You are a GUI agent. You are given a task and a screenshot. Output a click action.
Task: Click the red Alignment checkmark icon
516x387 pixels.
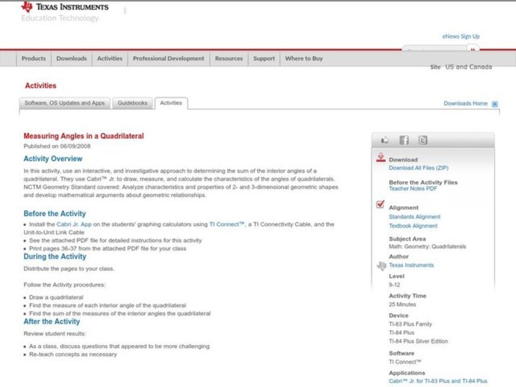(381, 205)
